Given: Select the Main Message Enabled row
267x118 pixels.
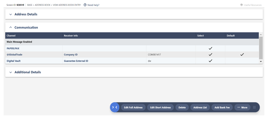Looking at the screenshot, I should tap(132, 42).
